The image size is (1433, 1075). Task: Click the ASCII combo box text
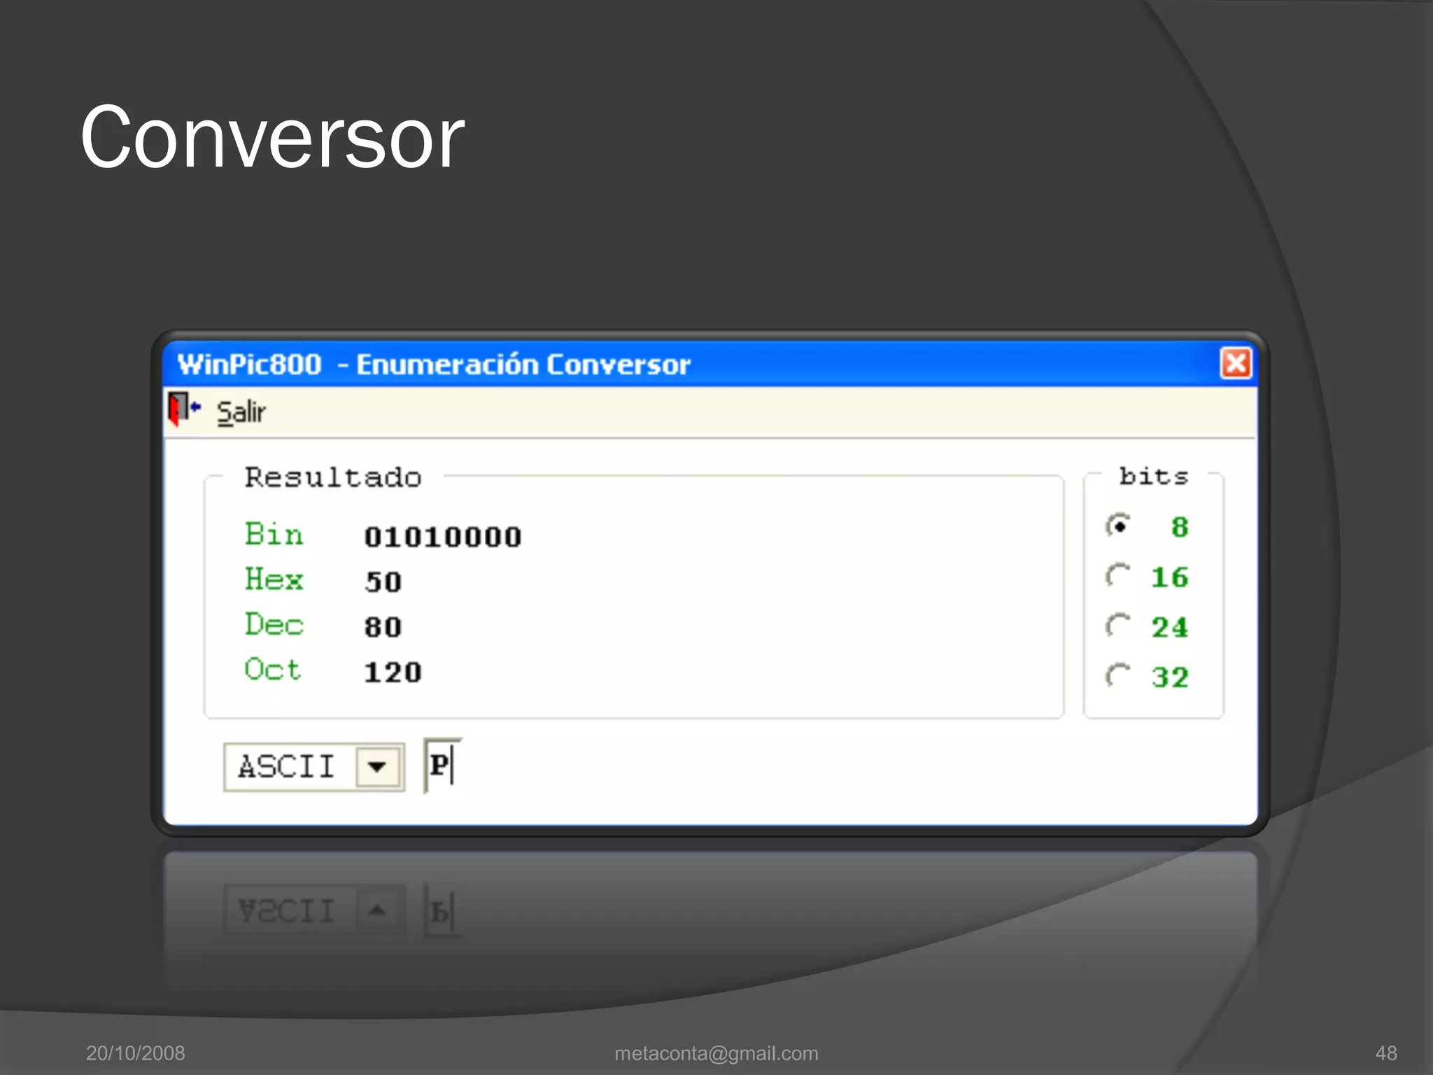click(x=287, y=767)
